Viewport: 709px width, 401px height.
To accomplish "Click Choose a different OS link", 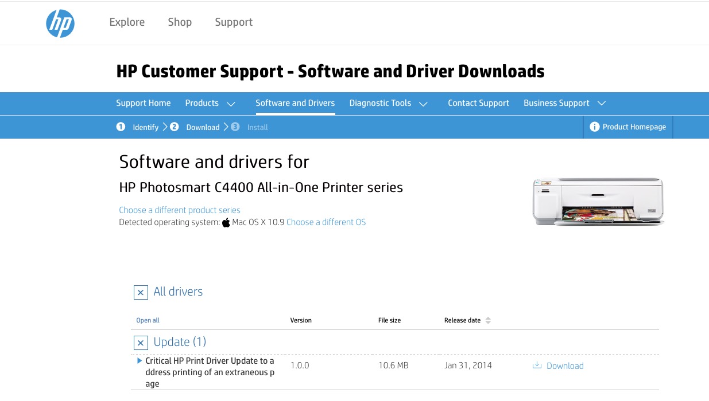I will 326,222.
